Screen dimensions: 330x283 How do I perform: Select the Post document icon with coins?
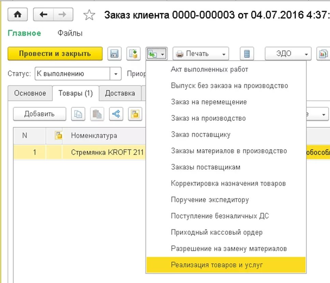(x=133, y=54)
